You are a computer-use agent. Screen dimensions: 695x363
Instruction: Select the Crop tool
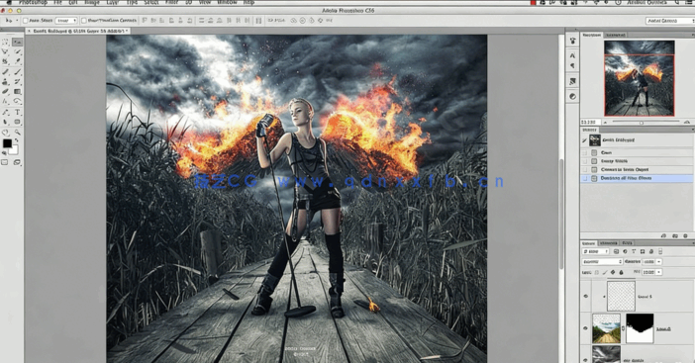coord(6,61)
